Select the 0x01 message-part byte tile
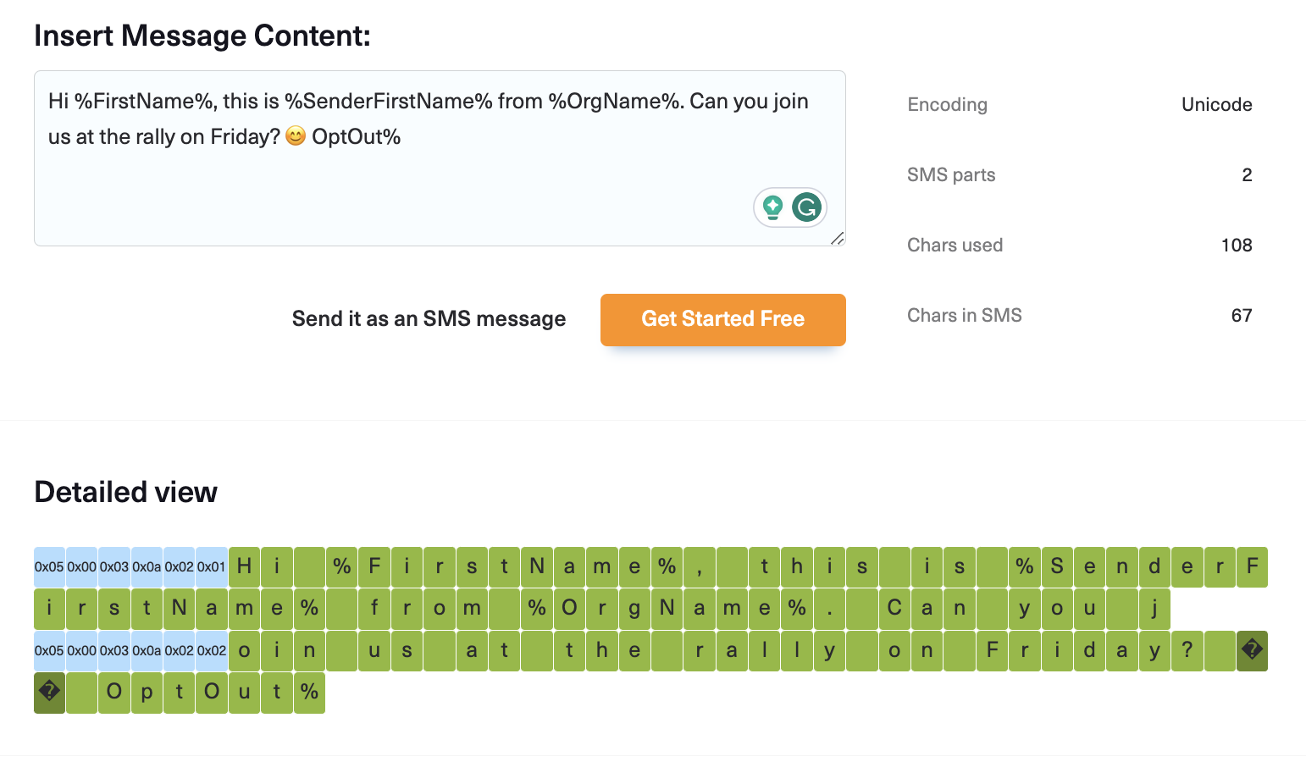 212,566
